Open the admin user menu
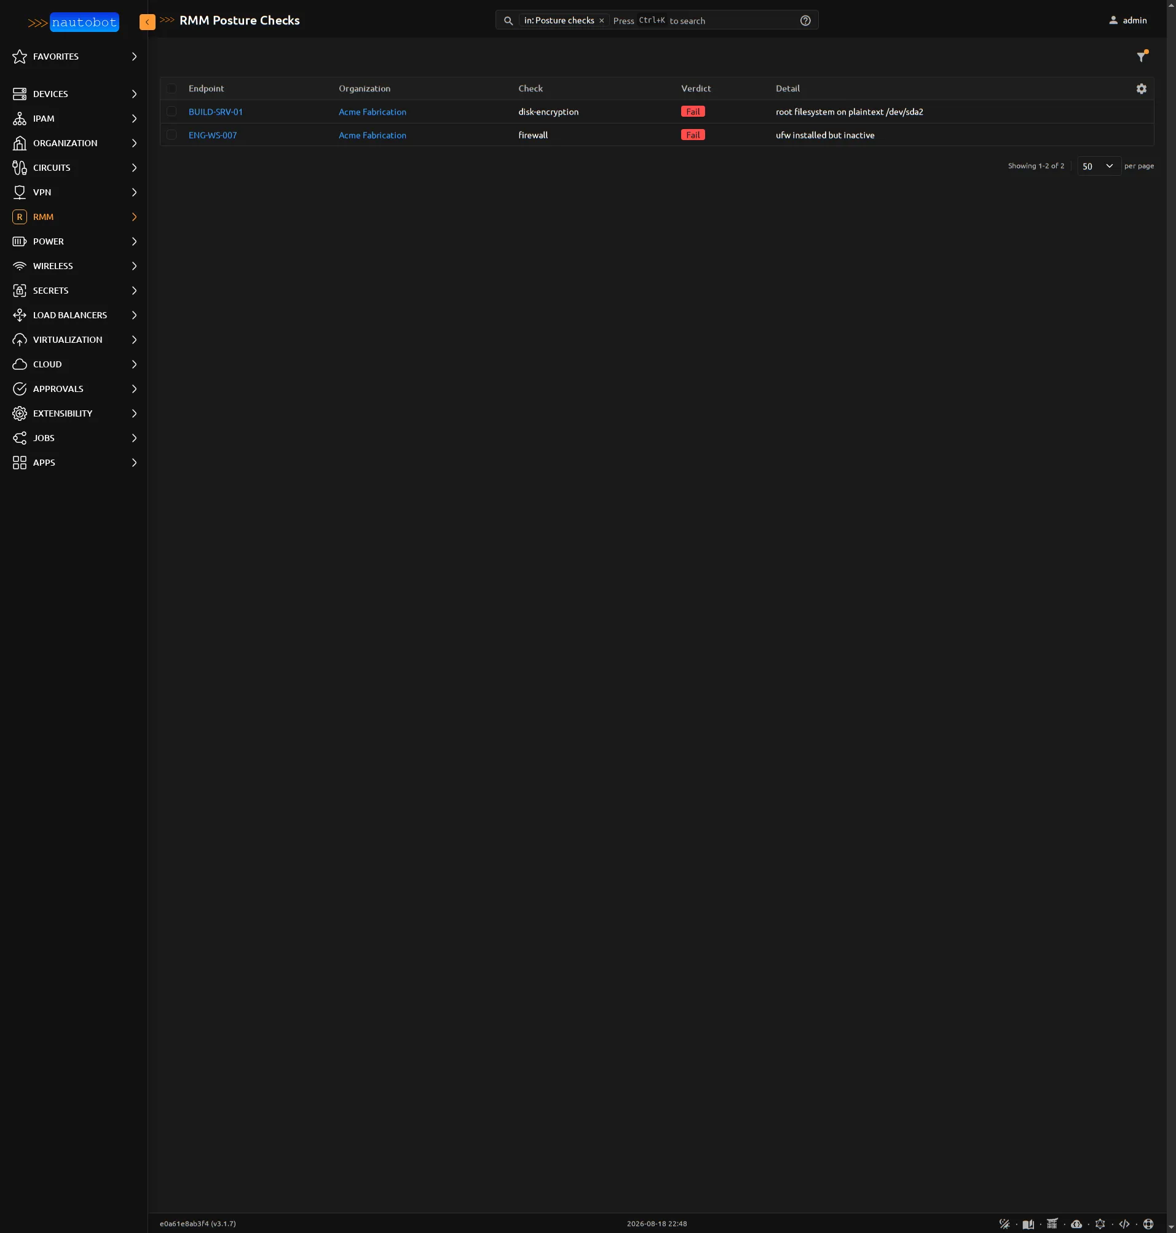Screen dimensions: 1176x1233 click(1127, 20)
